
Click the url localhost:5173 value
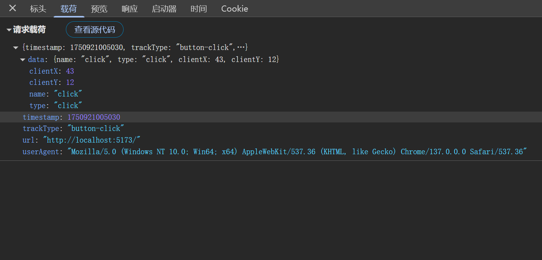coord(91,140)
